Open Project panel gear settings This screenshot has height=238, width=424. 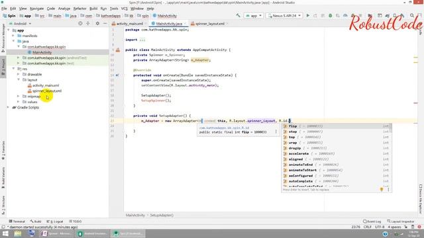(97, 24)
